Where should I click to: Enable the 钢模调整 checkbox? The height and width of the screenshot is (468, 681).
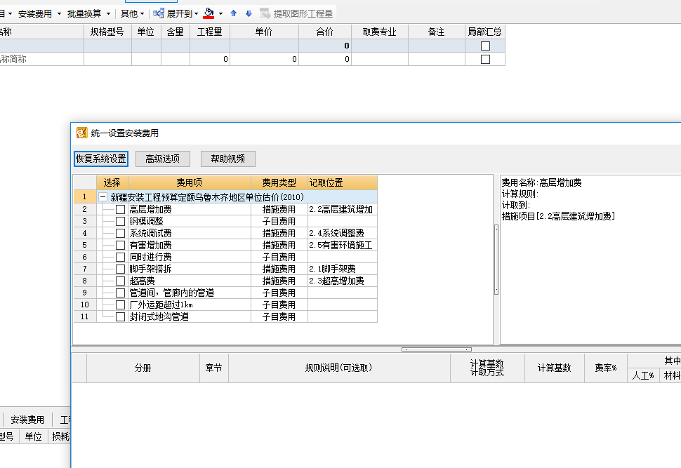[120, 222]
